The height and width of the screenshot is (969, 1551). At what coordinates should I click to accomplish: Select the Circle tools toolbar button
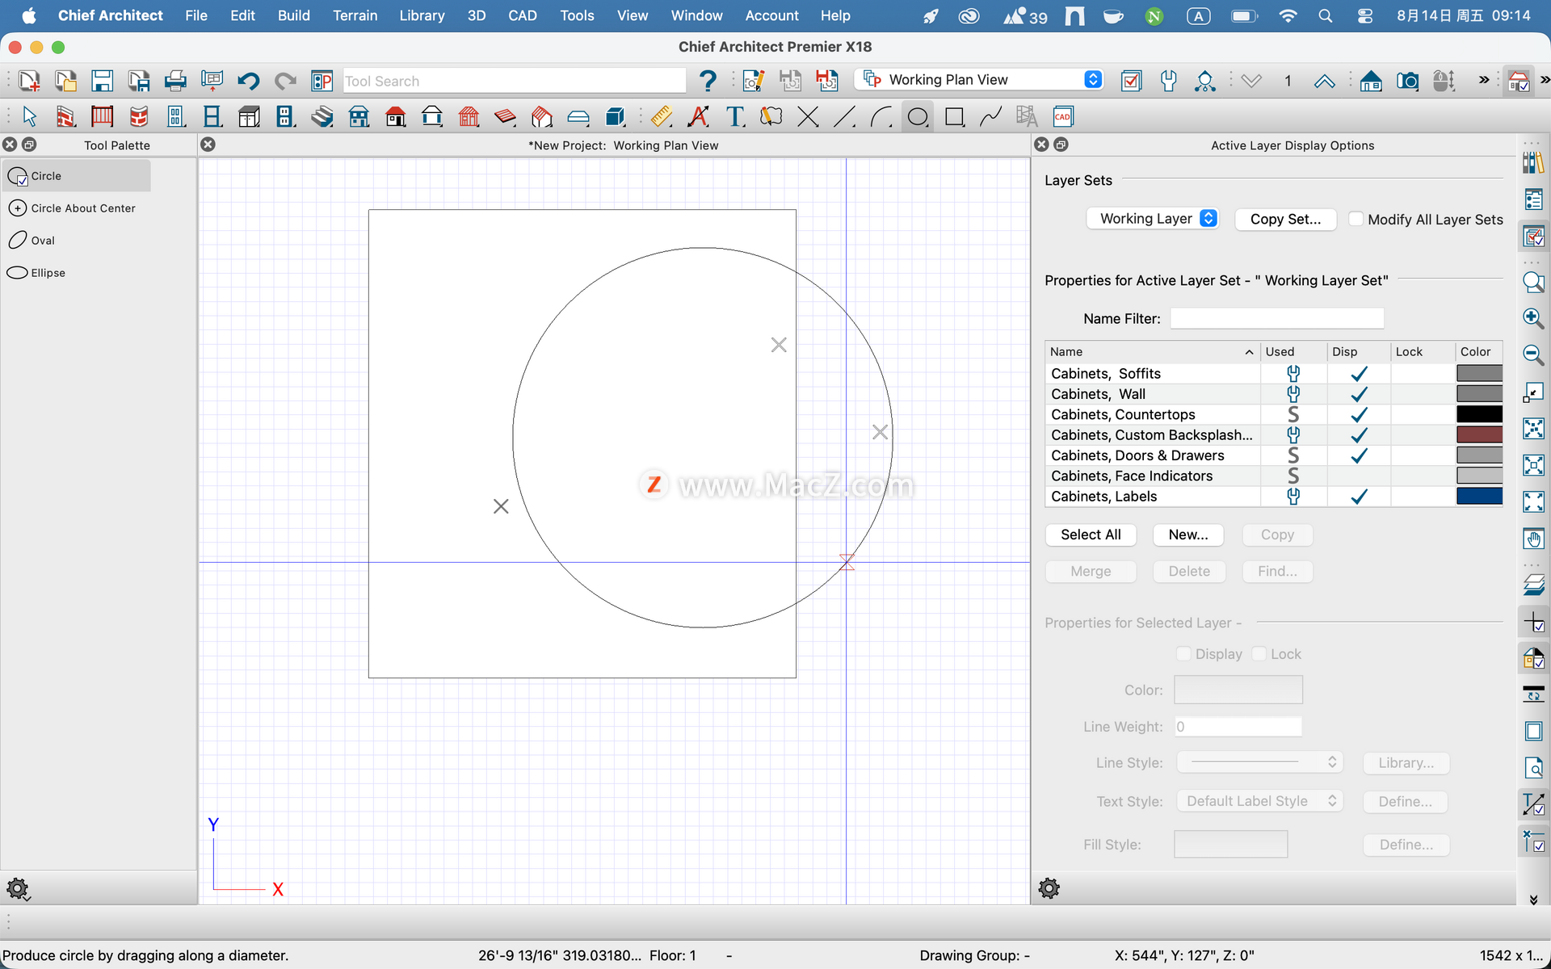click(x=918, y=117)
